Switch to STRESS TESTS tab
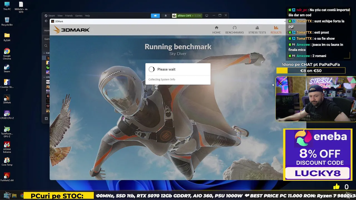 click(257, 30)
